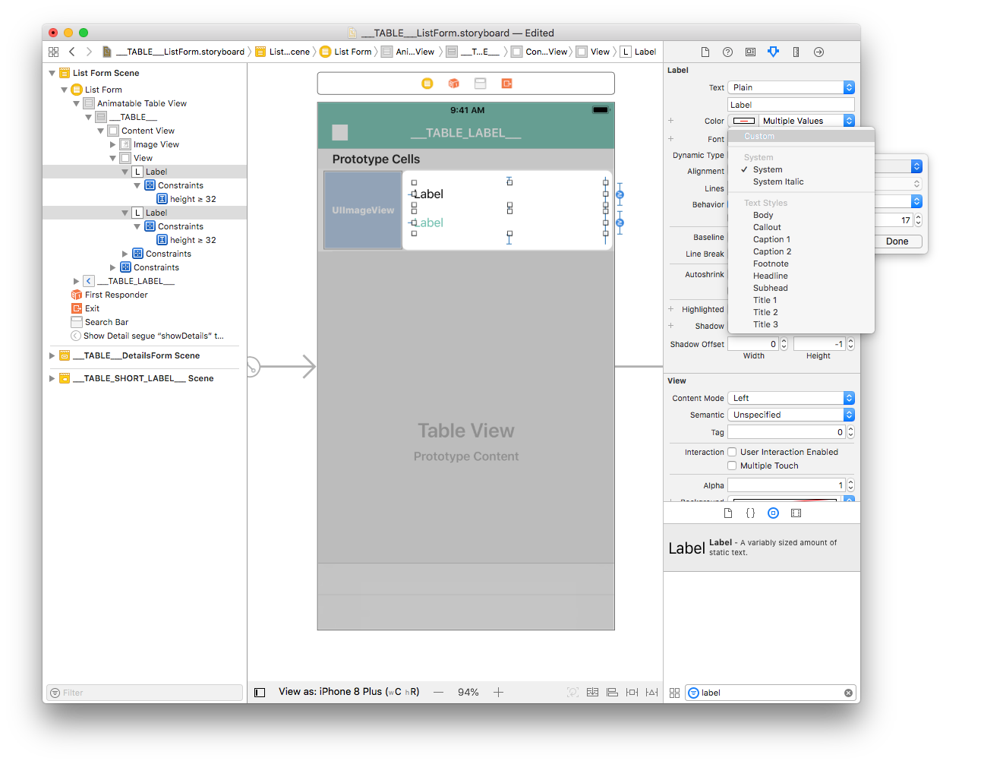
Task: Click Done in font popover
Action: coord(897,242)
